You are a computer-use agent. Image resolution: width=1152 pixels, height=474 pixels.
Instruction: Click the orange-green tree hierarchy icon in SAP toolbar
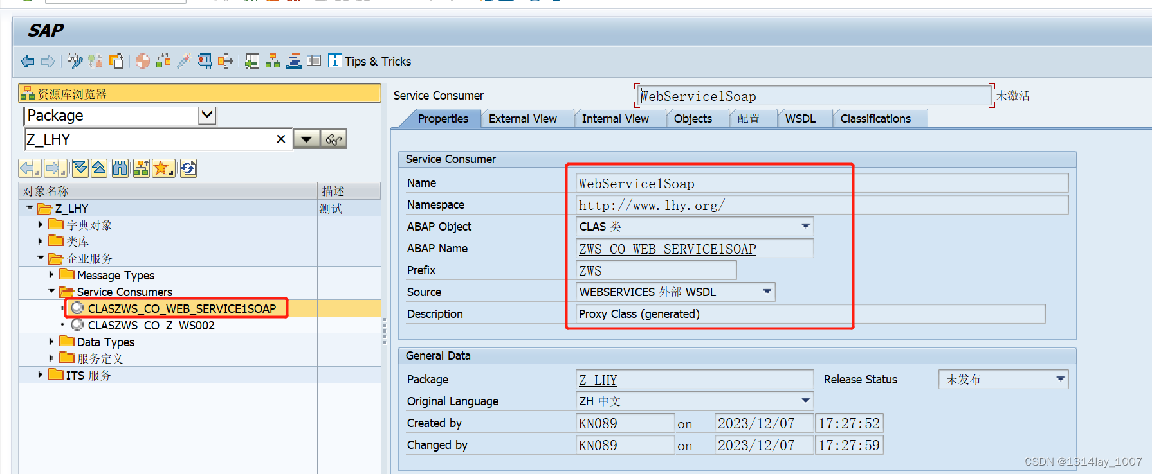click(x=273, y=61)
